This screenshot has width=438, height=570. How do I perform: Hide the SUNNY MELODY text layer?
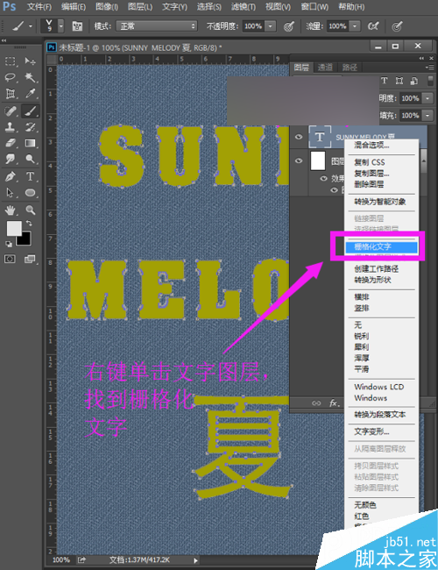click(x=299, y=137)
